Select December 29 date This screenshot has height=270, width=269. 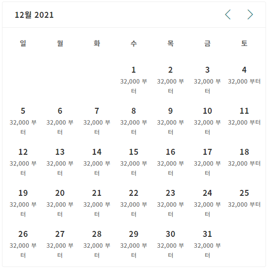[134, 244]
